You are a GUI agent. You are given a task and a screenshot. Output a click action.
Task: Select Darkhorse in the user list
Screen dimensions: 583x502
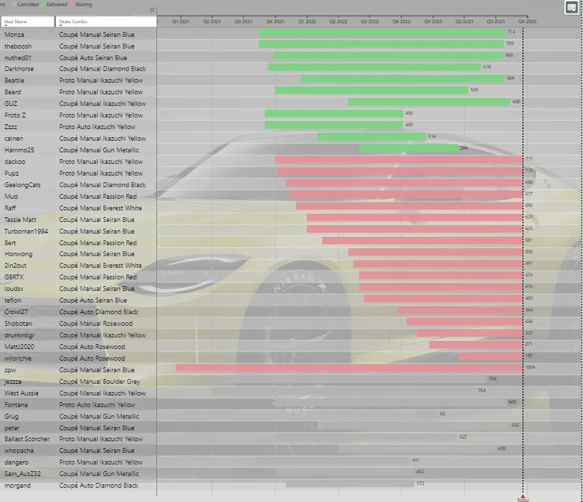(19, 69)
